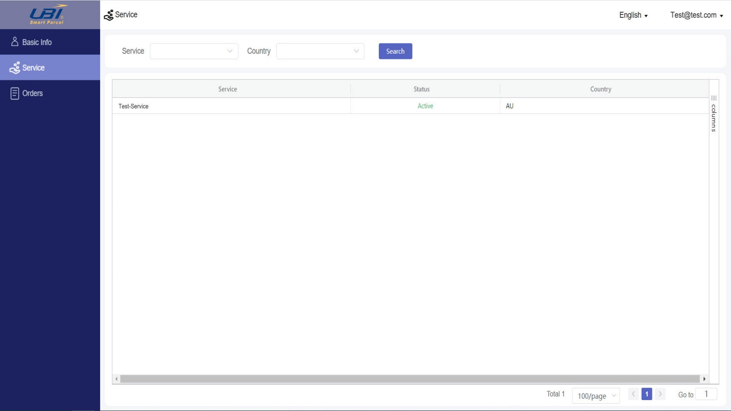Click the horizontal scrollbar left arrow

117,379
